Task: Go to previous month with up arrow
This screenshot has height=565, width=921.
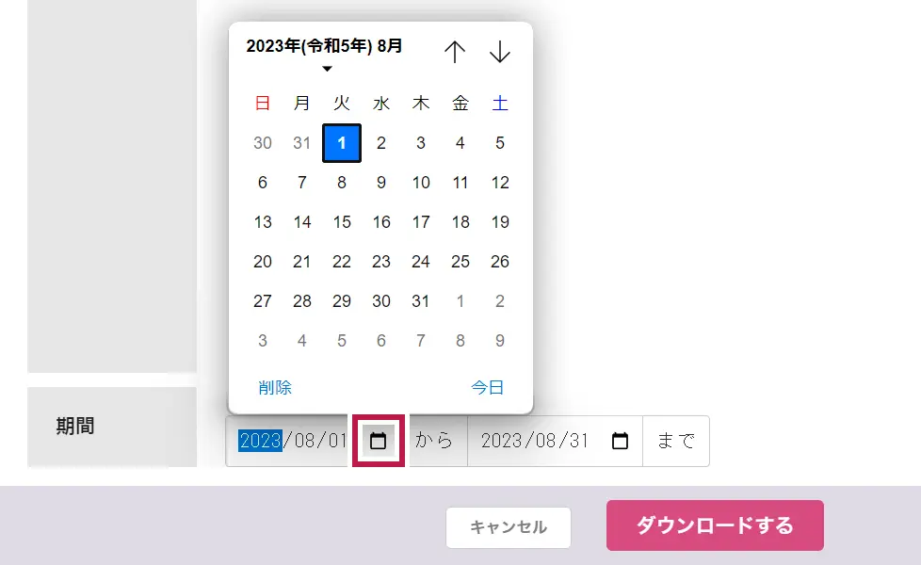Action: pyautogui.click(x=455, y=52)
